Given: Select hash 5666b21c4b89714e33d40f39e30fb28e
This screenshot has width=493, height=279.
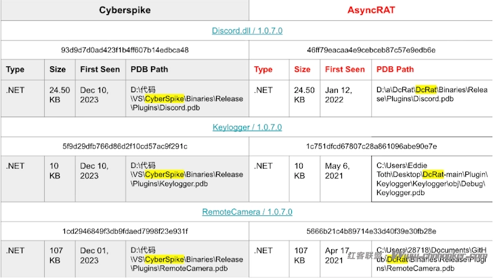Looking at the screenshot, I should pyautogui.click(x=371, y=232).
